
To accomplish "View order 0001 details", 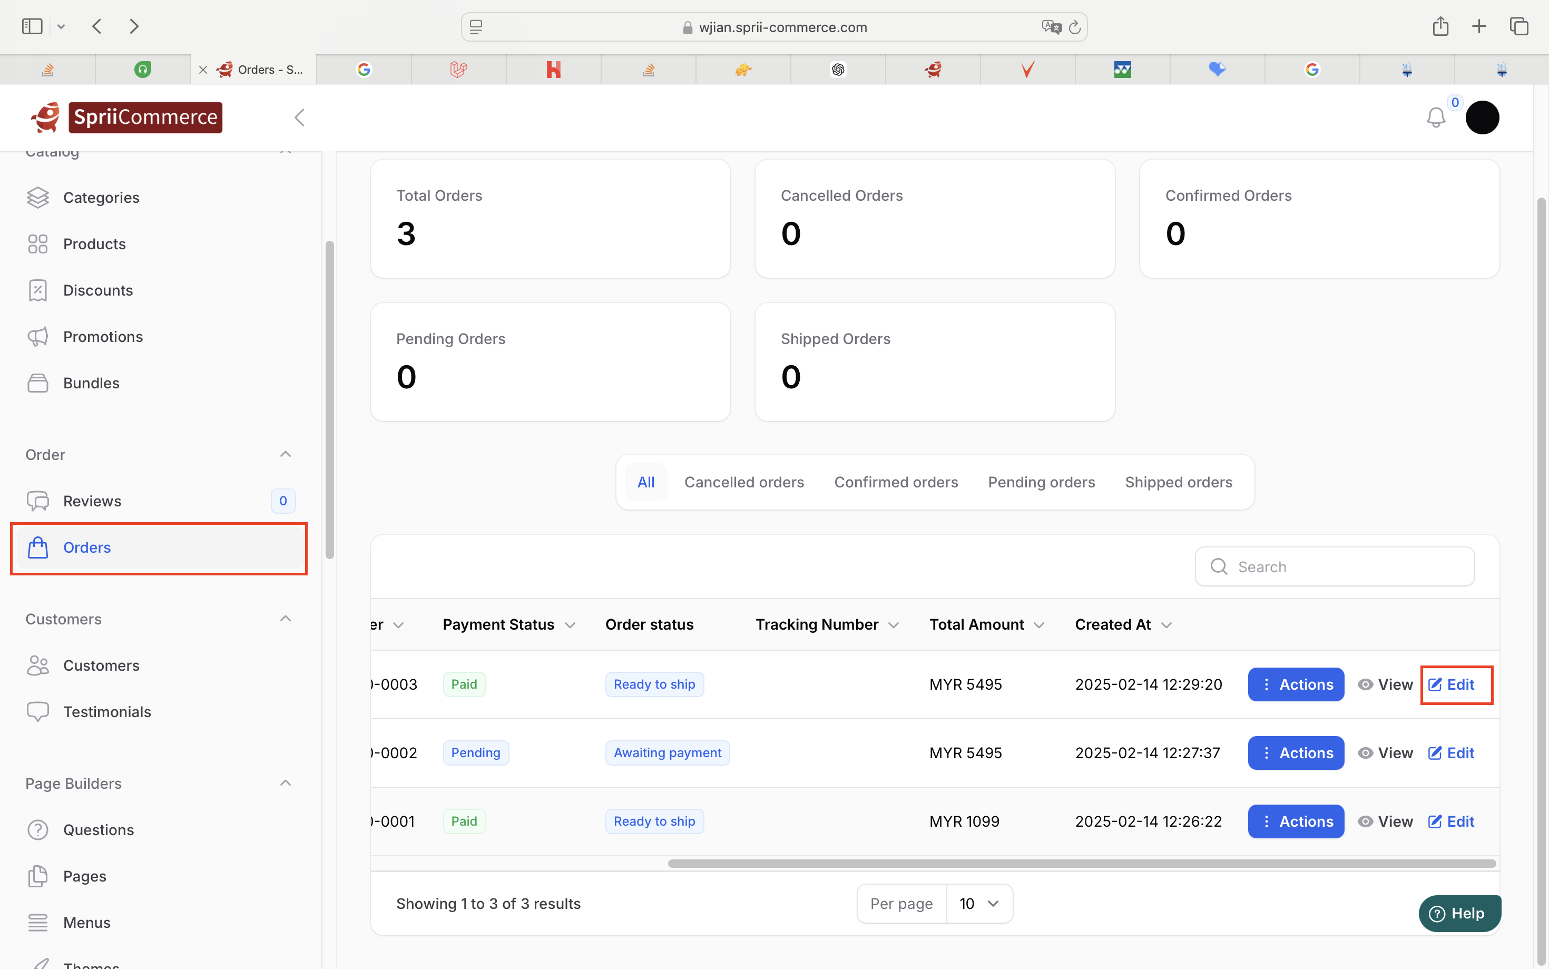I will point(1385,821).
